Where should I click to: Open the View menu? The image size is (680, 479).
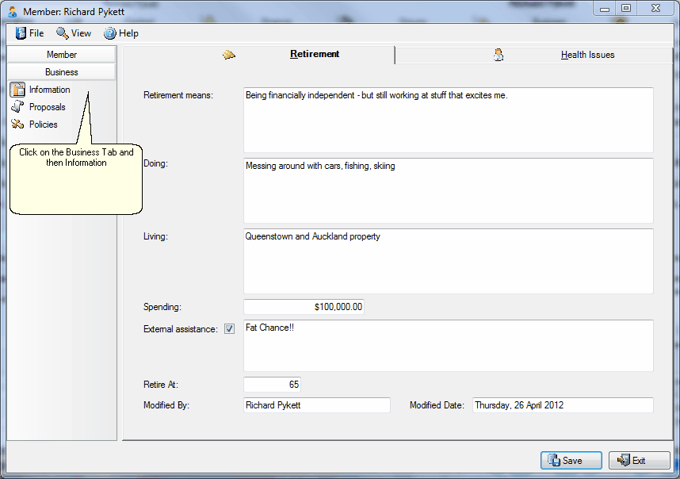pos(74,33)
